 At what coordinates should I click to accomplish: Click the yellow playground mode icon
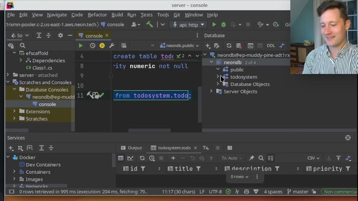102,46
